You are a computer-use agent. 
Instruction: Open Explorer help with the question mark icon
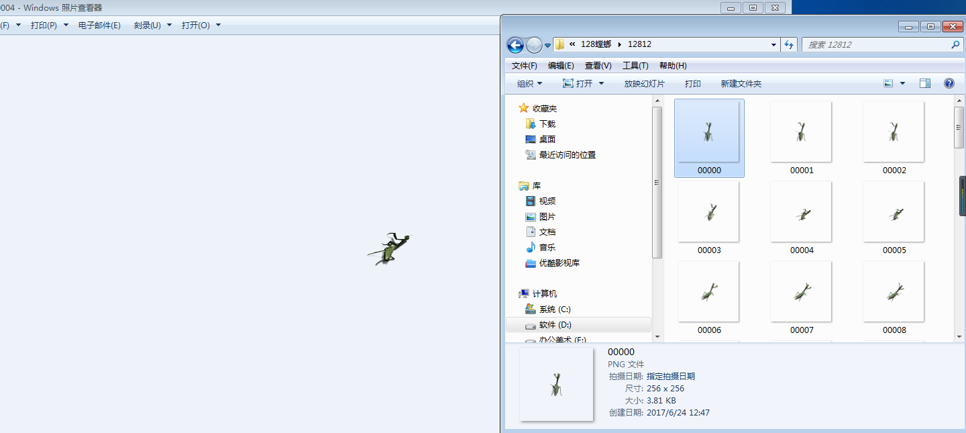tap(949, 83)
